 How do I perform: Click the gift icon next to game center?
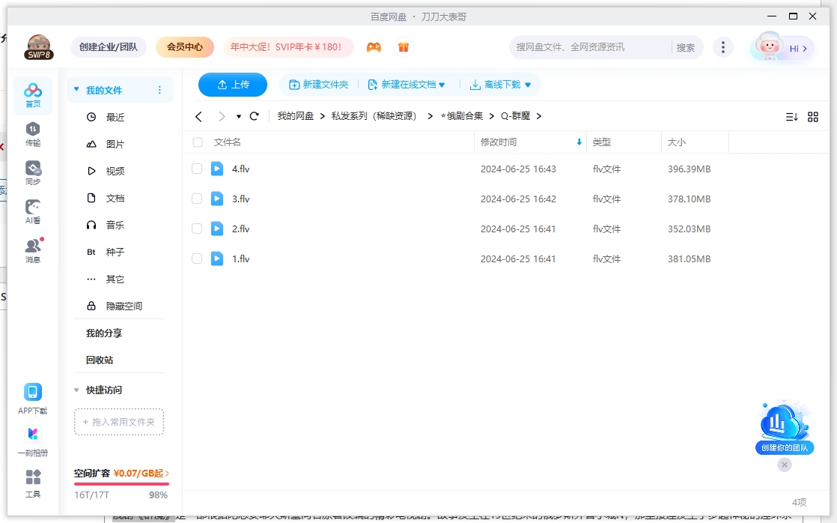click(403, 46)
